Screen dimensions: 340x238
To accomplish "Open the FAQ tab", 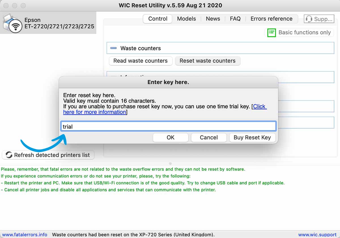I will click(x=235, y=19).
